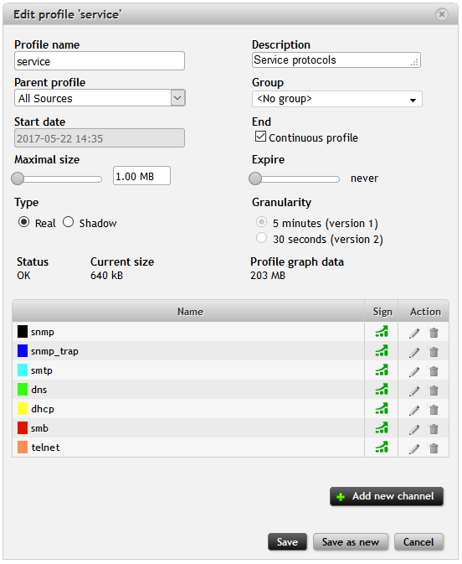
Task: Click Save as new button
Action: pyautogui.click(x=351, y=541)
